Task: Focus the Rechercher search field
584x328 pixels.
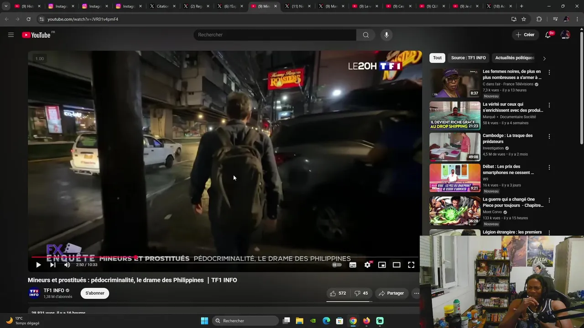Action: pyautogui.click(x=275, y=35)
